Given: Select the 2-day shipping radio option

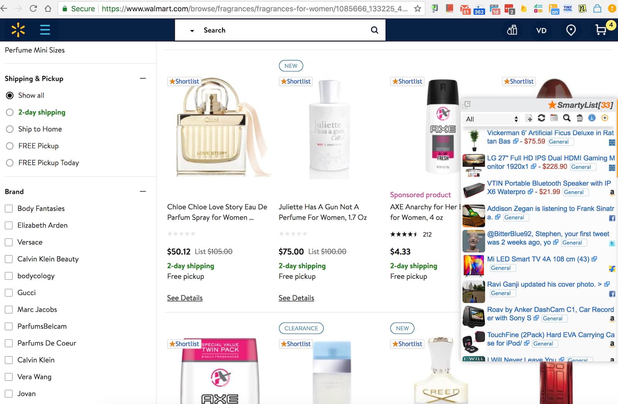Looking at the screenshot, I should pyautogui.click(x=10, y=112).
